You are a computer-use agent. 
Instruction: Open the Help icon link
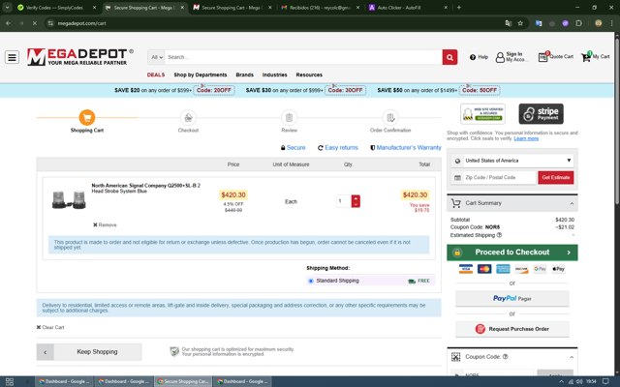tap(479, 57)
